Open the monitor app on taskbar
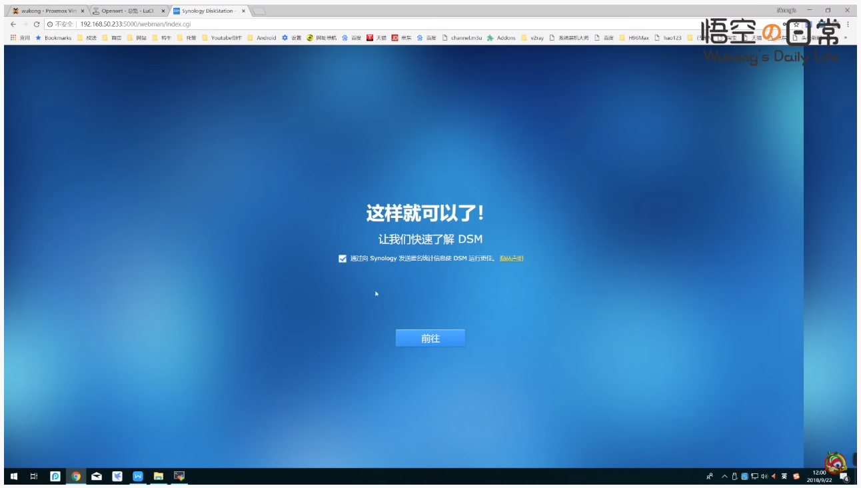Screen dimensions: 861x488 (179, 476)
